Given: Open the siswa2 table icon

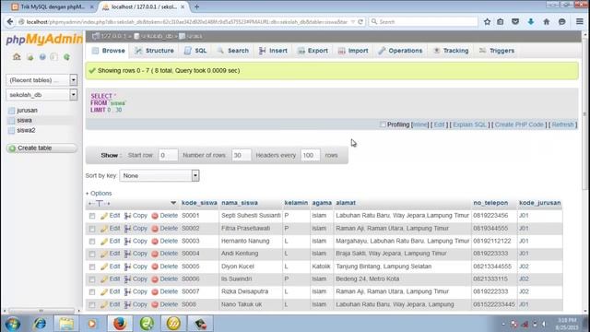Looking at the screenshot, I should pyautogui.click(x=11, y=131).
